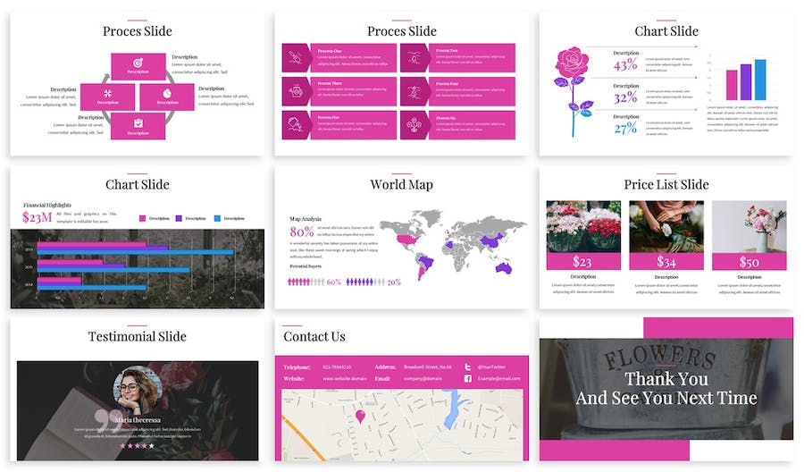Click the Twitter icon on Contact Us slide
Image resolution: width=804 pixels, height=472 pixels.
pyautogui.click(x=467, y=367)
